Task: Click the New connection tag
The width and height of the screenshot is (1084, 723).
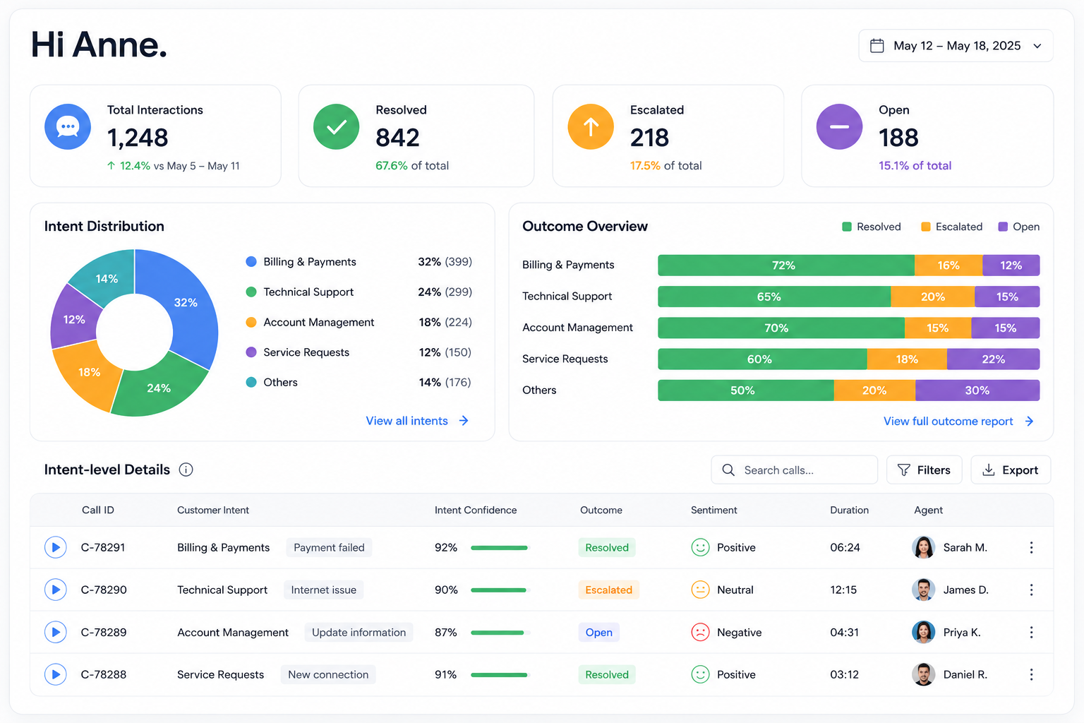Action: pos(328,675)
